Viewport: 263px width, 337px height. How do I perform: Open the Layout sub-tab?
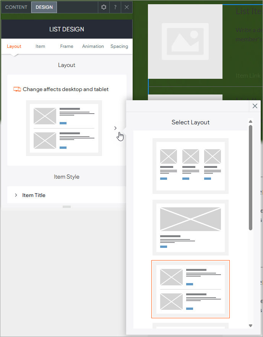point(14,46)
